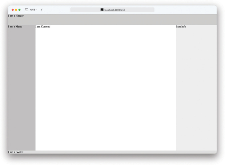Close the window with the red button
This screenshot has width=225, height=165.
point(13,10)
